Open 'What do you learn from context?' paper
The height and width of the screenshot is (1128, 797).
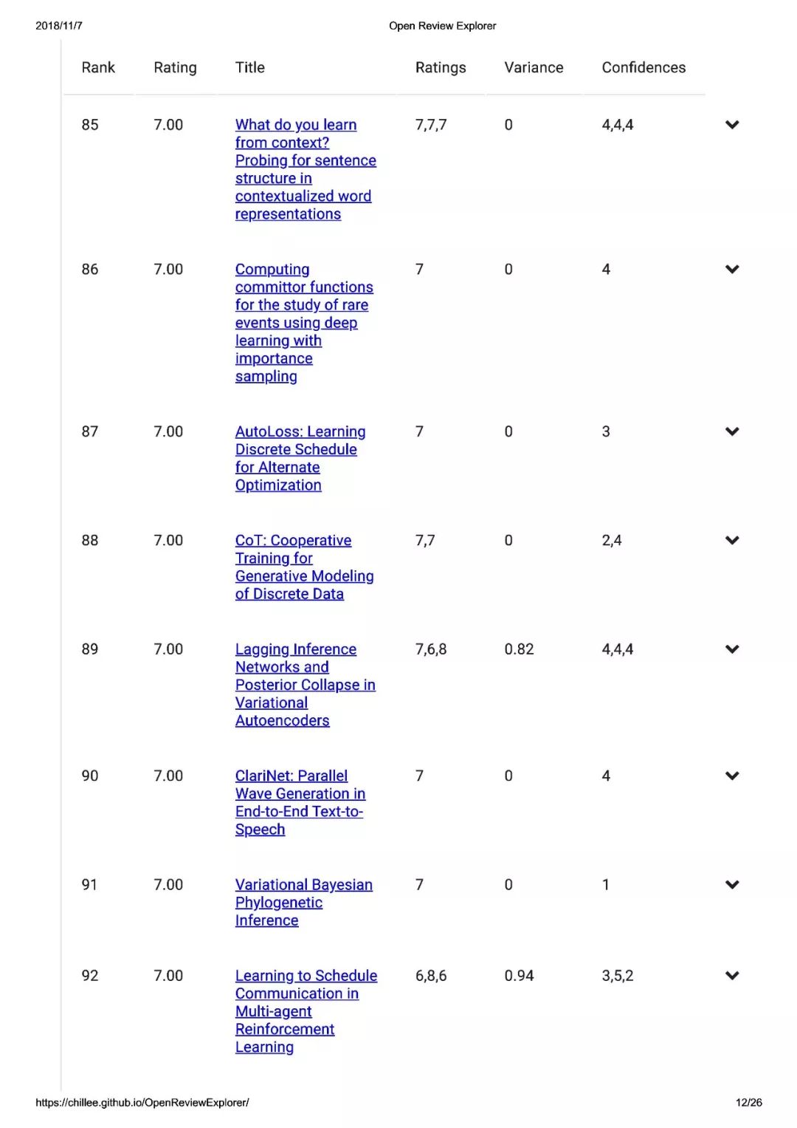pyautogui.click(x=306, y=169)
